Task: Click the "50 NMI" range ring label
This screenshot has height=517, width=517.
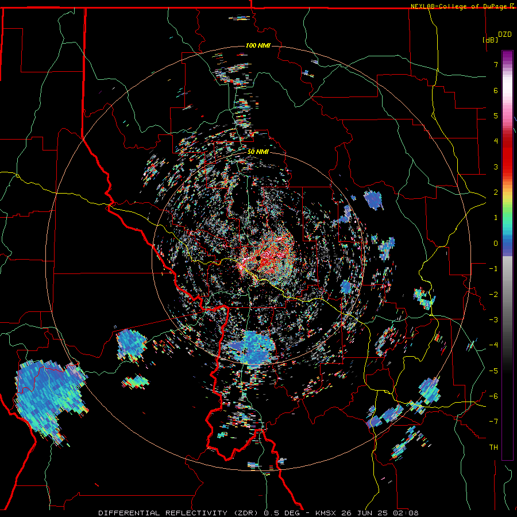Action: point(258,152)
